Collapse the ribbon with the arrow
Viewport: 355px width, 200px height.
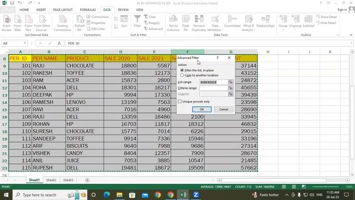tap(351, 35)
